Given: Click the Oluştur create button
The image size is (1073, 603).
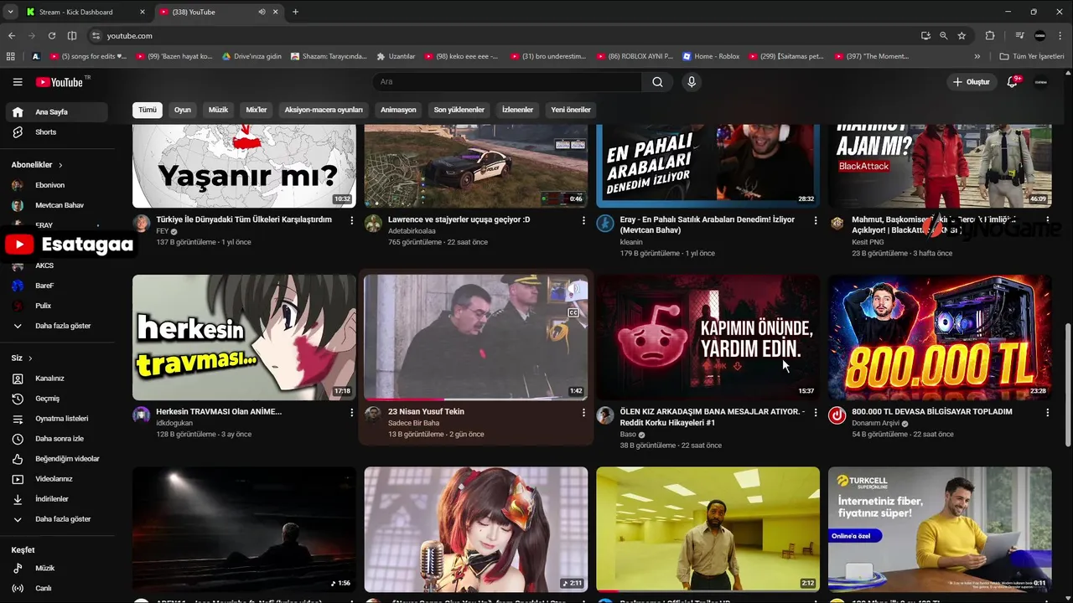Looking at the screenshot, I should [x=972, y=82].
